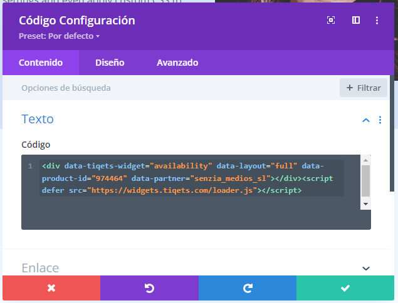The image size is (398, 303).
Task: Switch to the Contenido tab
Action: click(x=41, y=63)
